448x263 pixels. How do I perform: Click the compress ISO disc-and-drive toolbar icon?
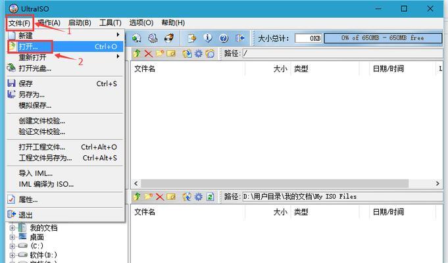click(x=153, y=38)
